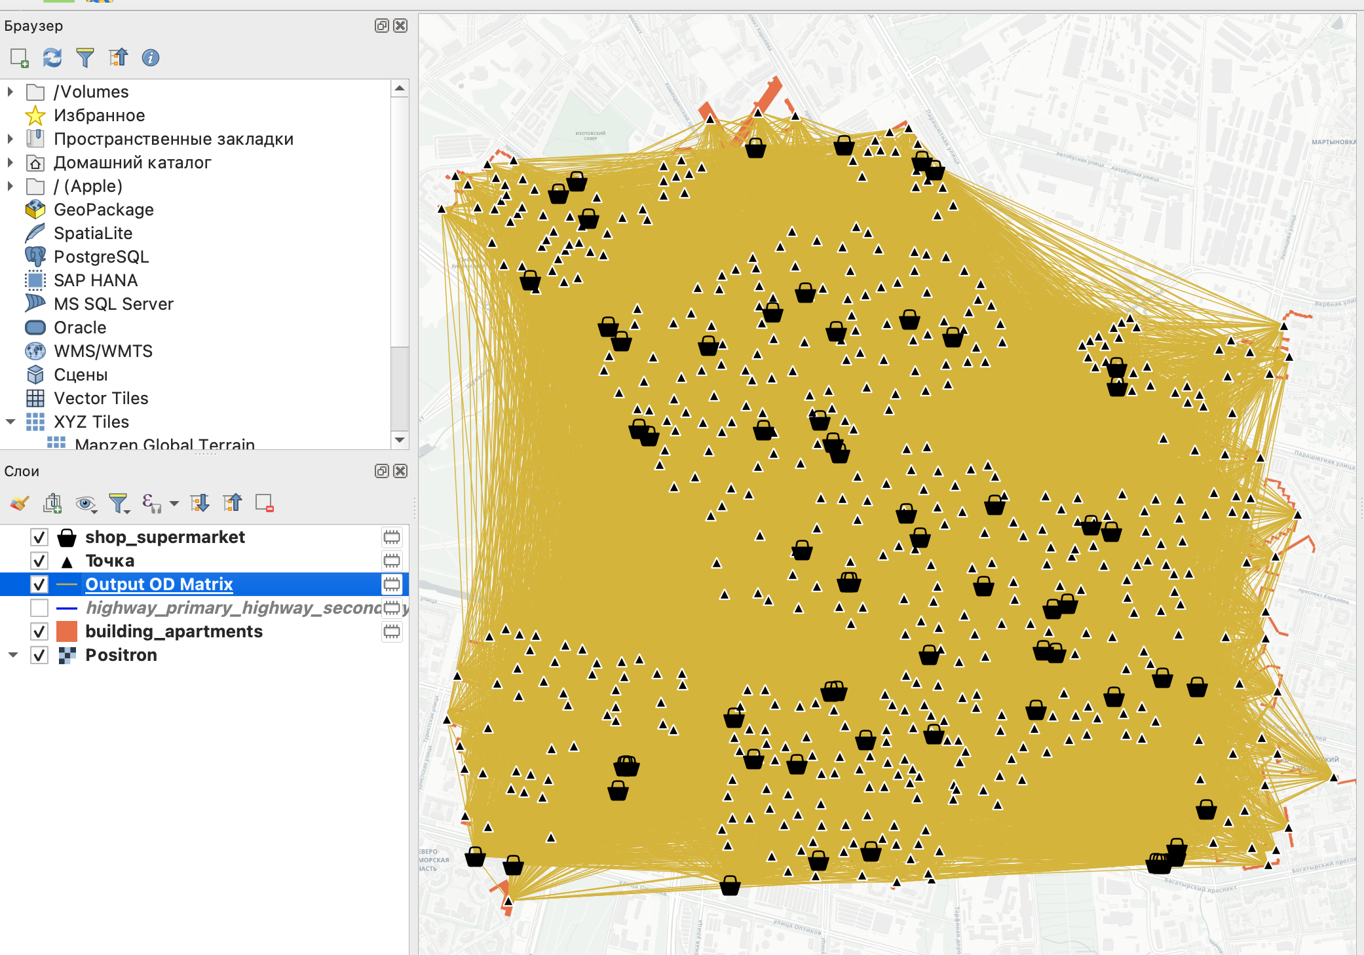Screen dimensions: 1364x955
Task: Click Add Group icon in Layers
Action: click(x=52, y=503)
